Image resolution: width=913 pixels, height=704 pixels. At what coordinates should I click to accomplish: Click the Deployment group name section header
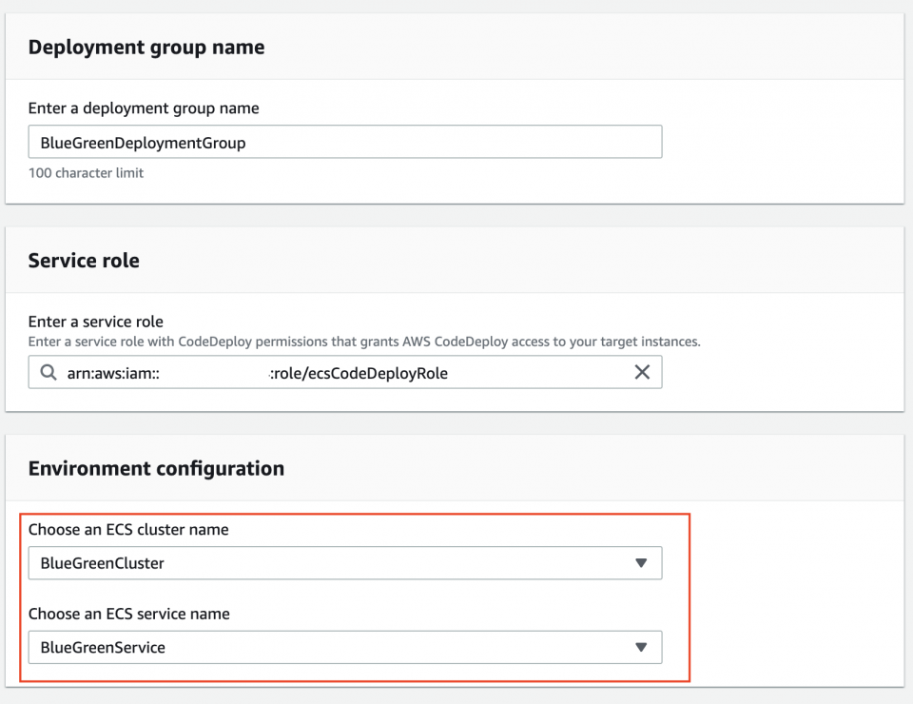146,46
